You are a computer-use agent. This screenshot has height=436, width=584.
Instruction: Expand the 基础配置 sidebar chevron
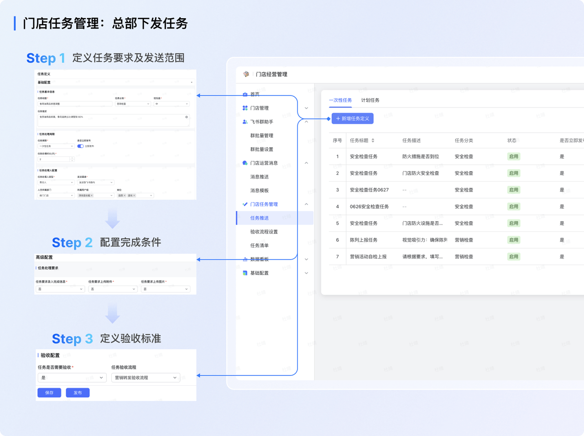tap(306, 273)
